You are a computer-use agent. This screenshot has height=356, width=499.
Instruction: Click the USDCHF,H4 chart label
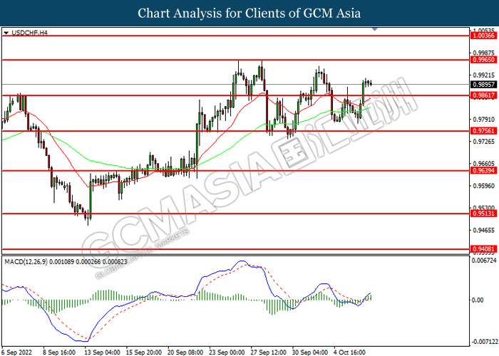pyautogui.click(x=29, y=33)
